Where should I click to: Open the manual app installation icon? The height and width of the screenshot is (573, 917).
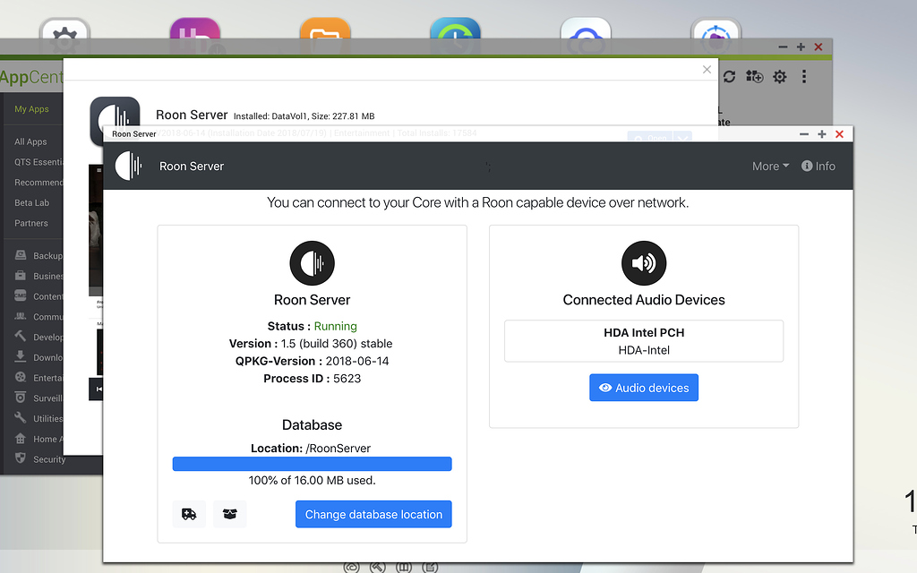click(754, 77)
